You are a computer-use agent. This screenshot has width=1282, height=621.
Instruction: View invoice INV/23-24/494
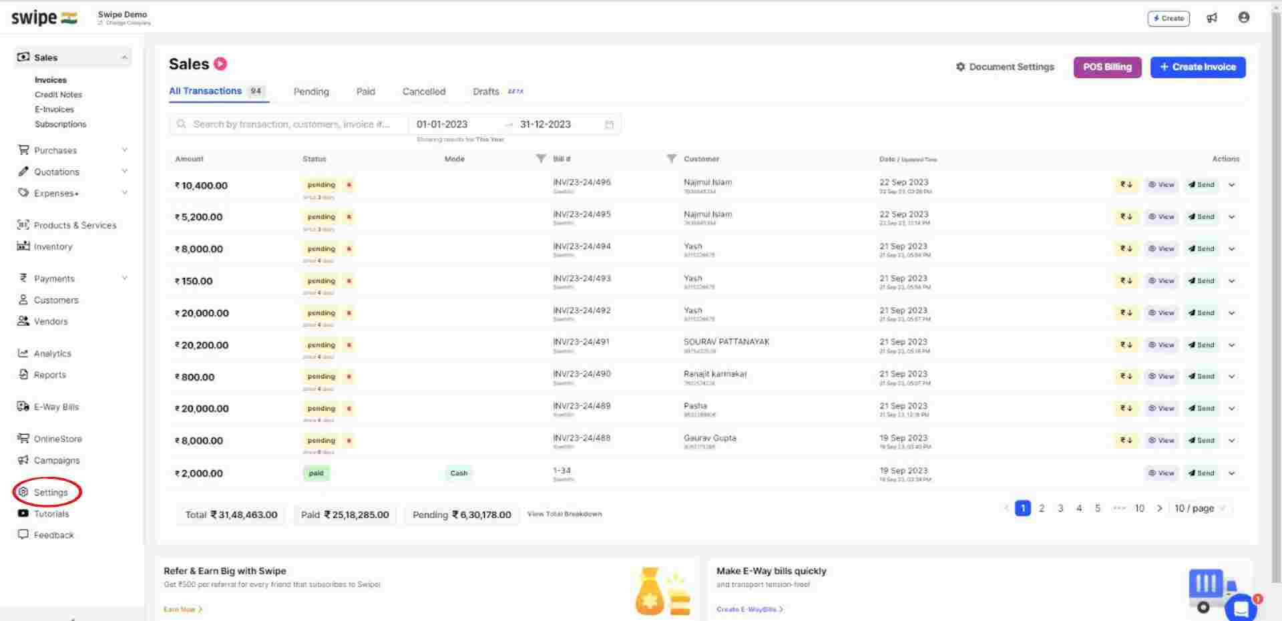pyautogui.click(x=1162, y=249)
